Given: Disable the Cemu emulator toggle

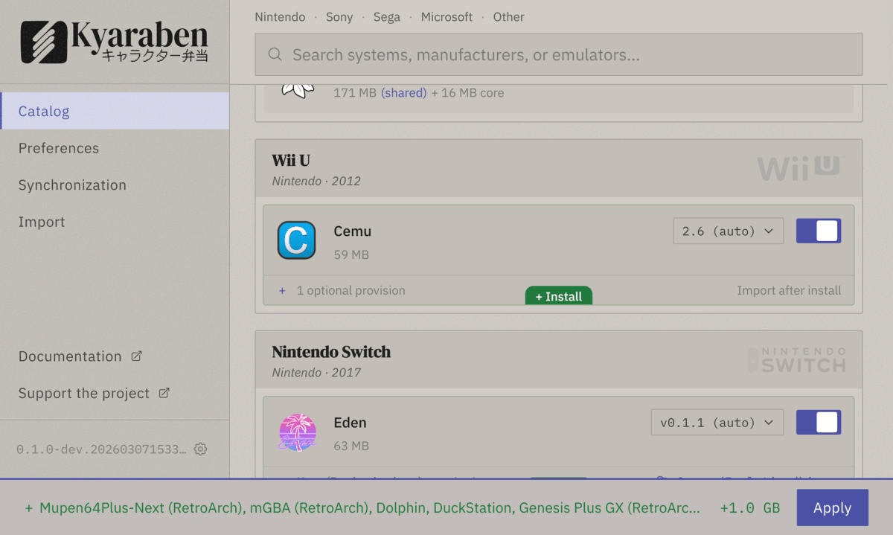Looking at the screenshot, I should [x=819, y=231].
